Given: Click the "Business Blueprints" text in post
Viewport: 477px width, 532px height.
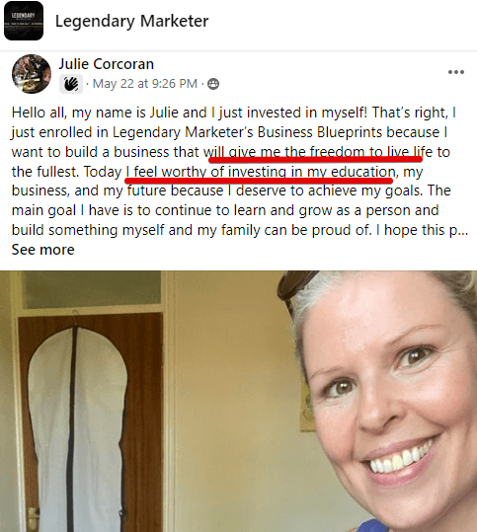Looking at the screenshot, I should (349, 132).
